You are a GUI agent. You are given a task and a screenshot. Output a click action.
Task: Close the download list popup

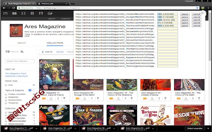click(202, 13)
